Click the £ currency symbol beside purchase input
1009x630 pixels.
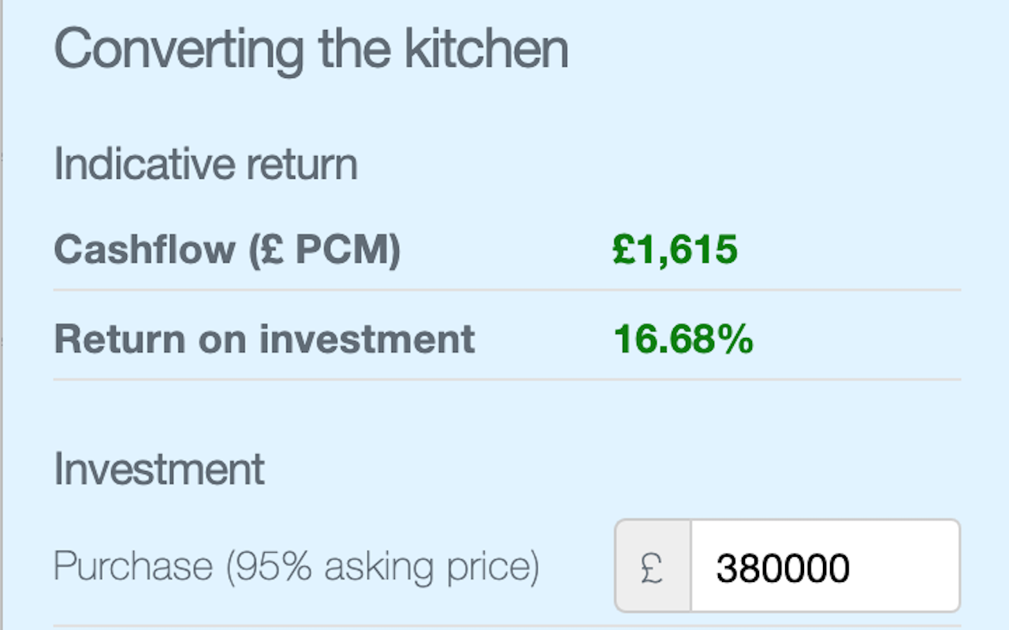[x=653, y=566]
